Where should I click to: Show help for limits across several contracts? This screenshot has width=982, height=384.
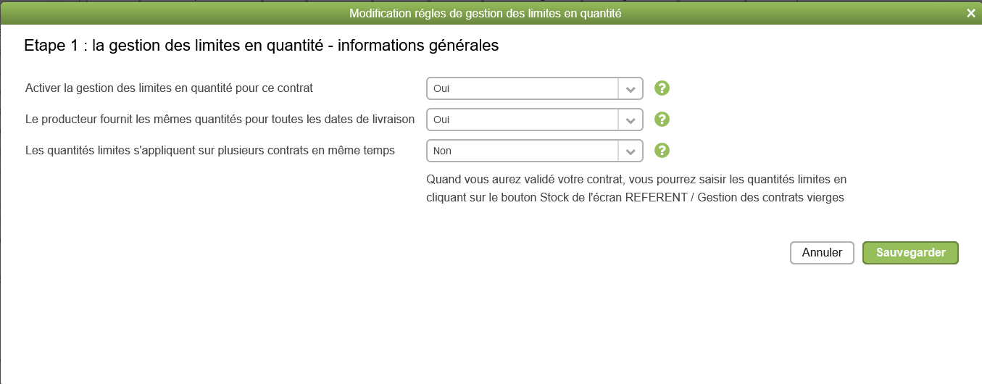click(x=662, y=151)
